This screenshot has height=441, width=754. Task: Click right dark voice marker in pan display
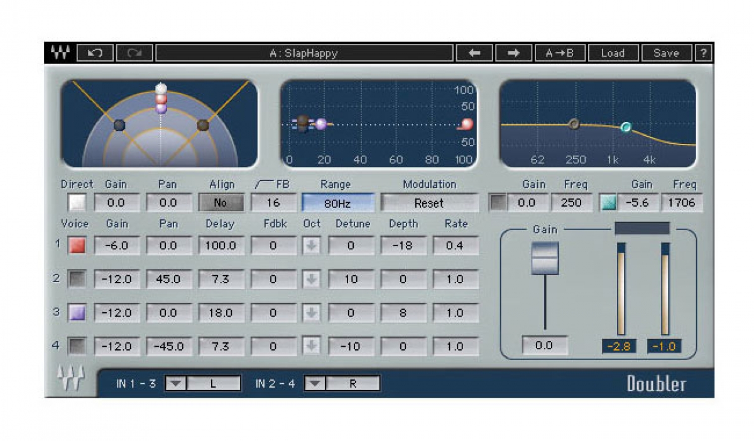click(203, 125)
